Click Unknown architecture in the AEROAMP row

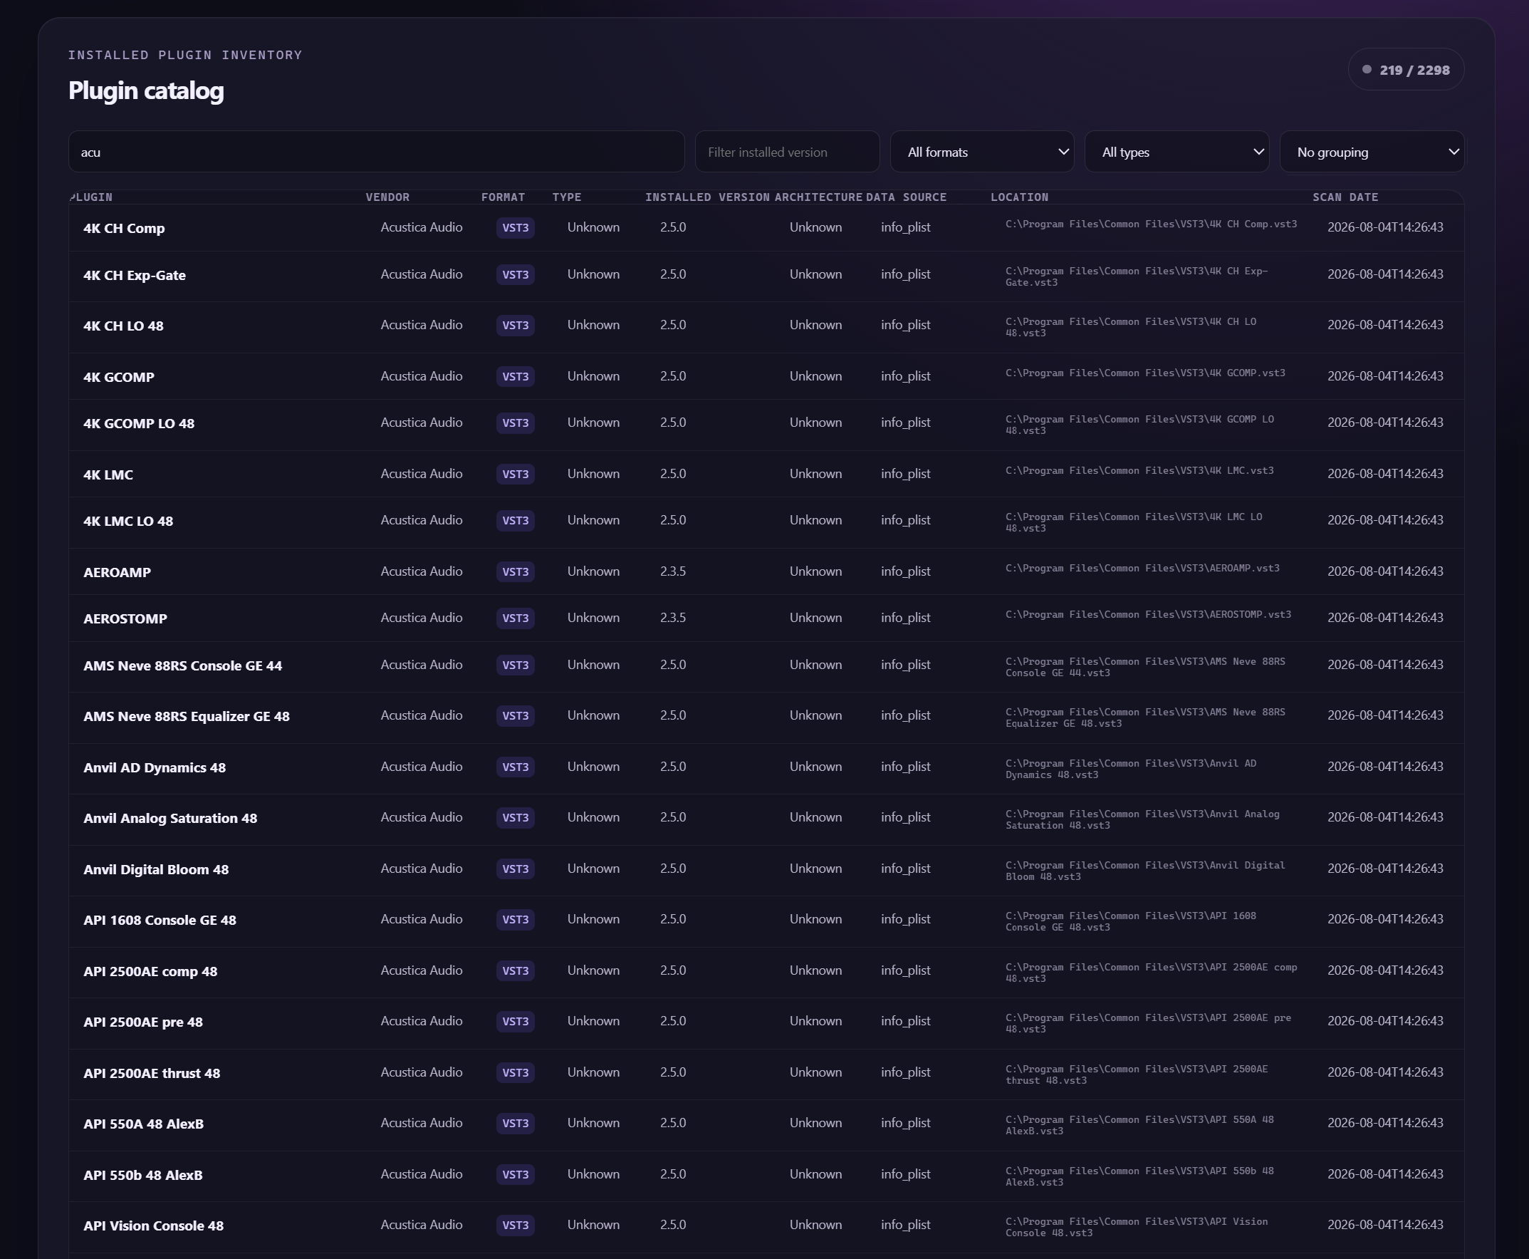click(815, 571)
